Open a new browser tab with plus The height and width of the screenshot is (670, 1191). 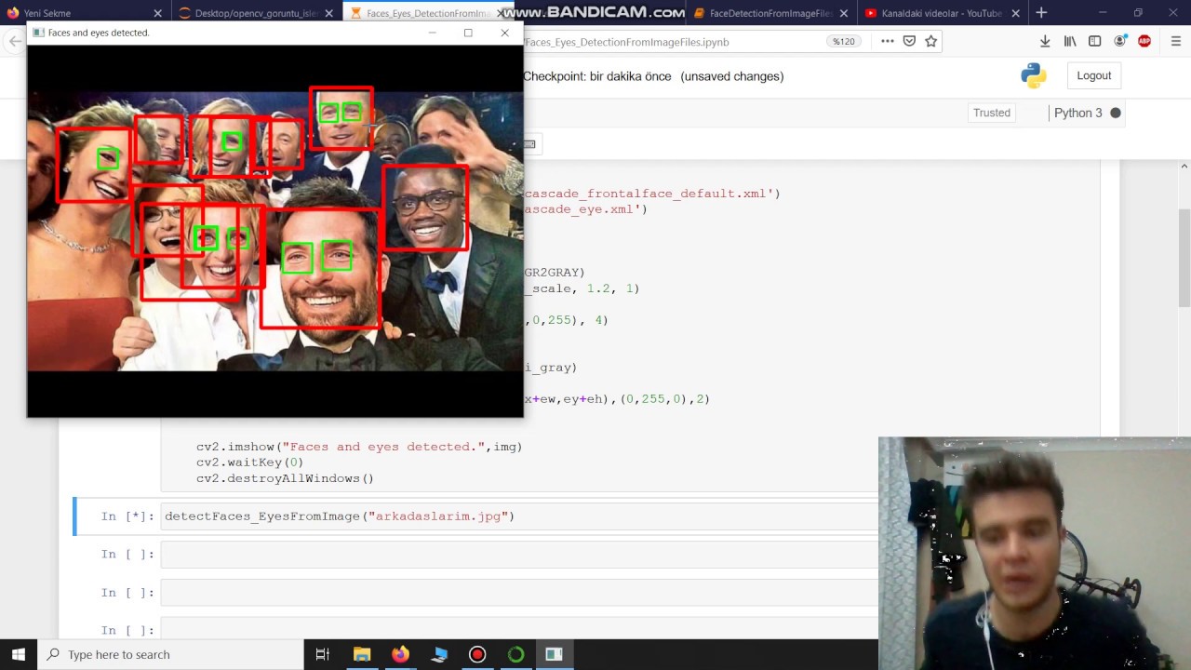click(x=1041, y=13)
